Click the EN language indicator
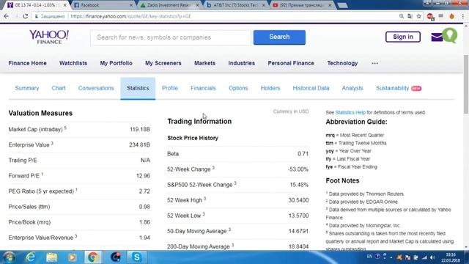Image resolution: width=469 pixels, height=264 pixels. pos(369,257)
